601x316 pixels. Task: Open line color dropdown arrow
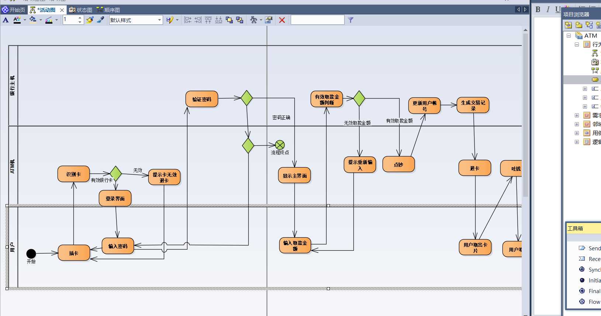(x=56, y=20)
